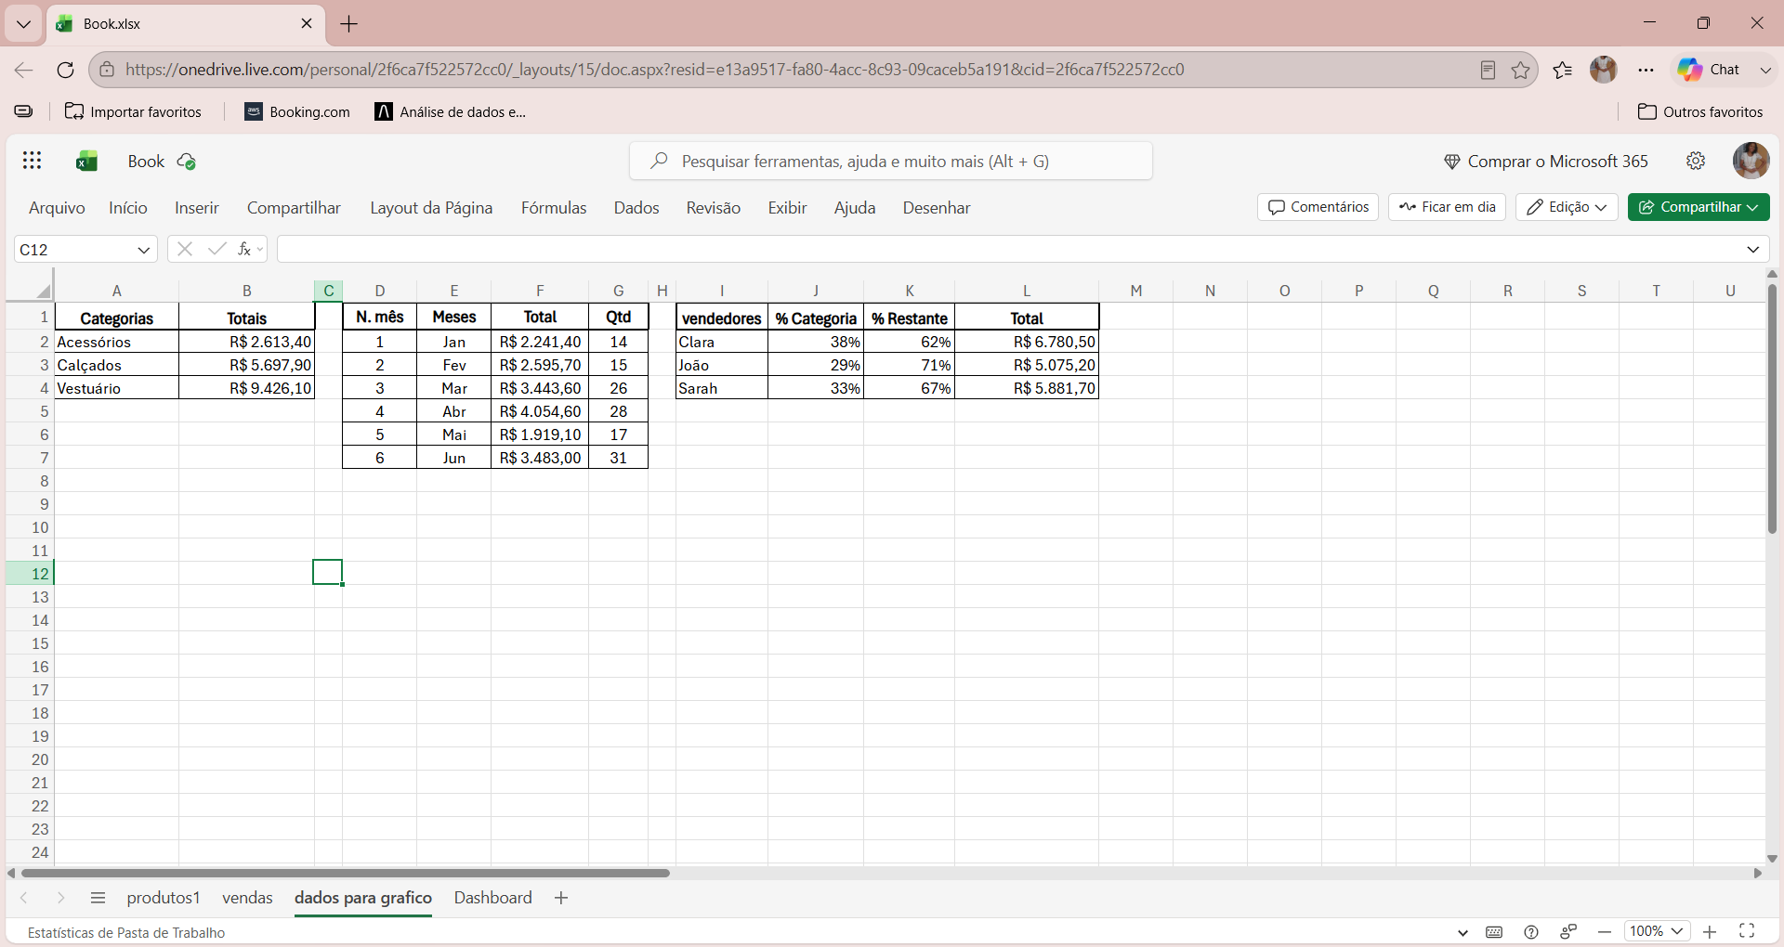Image resolution: width=1784 pixels, height=947 pixels.
Task: Open the Dados ribbon tab
Action: coord(636,208)
